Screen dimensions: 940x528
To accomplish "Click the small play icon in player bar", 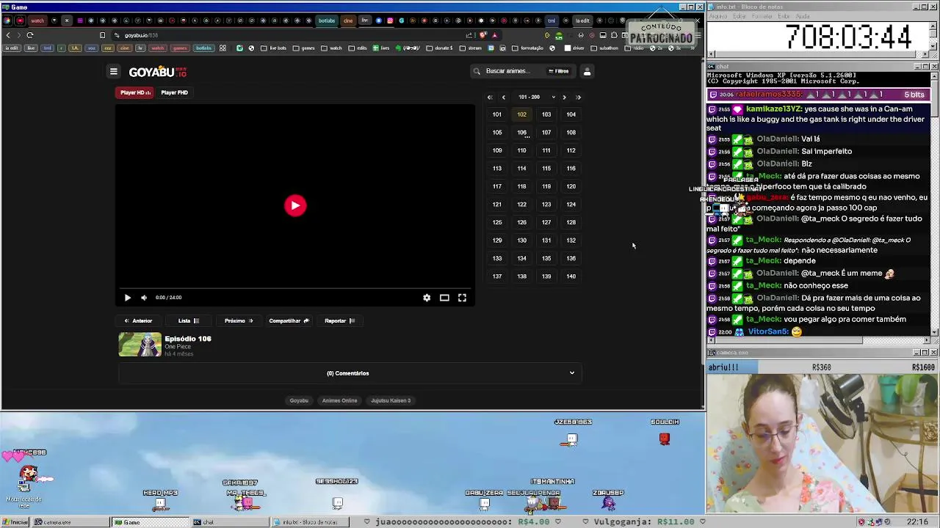I will click(127, 298).
